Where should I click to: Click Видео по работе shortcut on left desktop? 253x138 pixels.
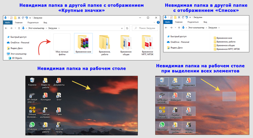(x=45, y=83)
